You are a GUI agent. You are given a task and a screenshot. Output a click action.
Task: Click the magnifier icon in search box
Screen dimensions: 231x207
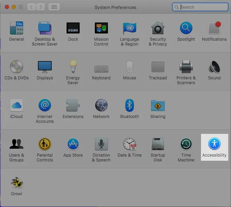tap(177, 7)
